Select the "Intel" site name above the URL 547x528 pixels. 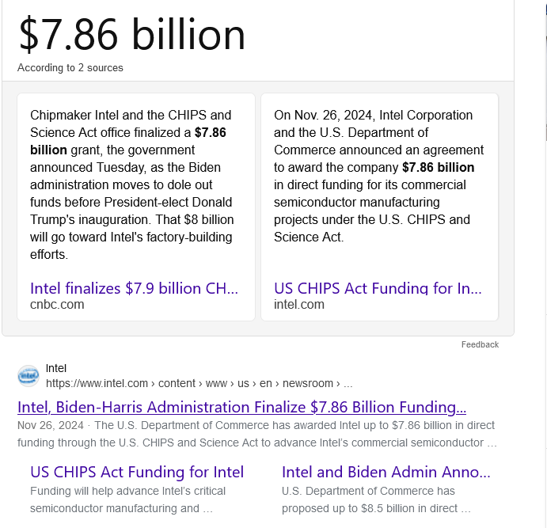tap(56, 368)
